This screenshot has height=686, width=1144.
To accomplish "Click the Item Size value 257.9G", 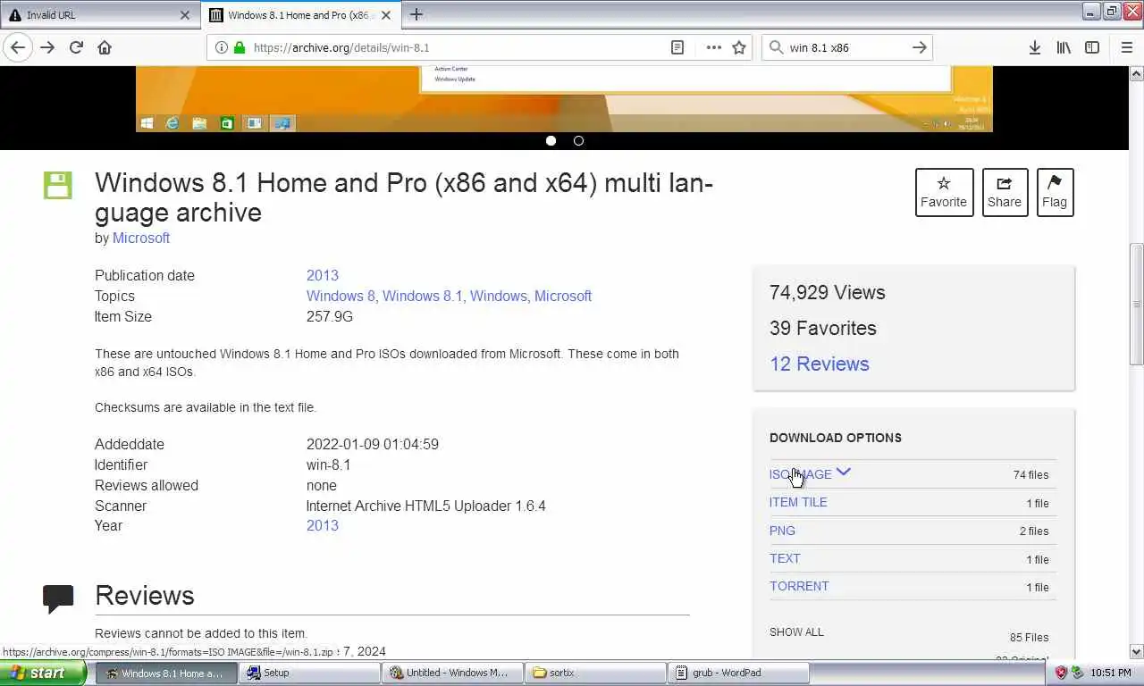I will [x=330, y=316].
